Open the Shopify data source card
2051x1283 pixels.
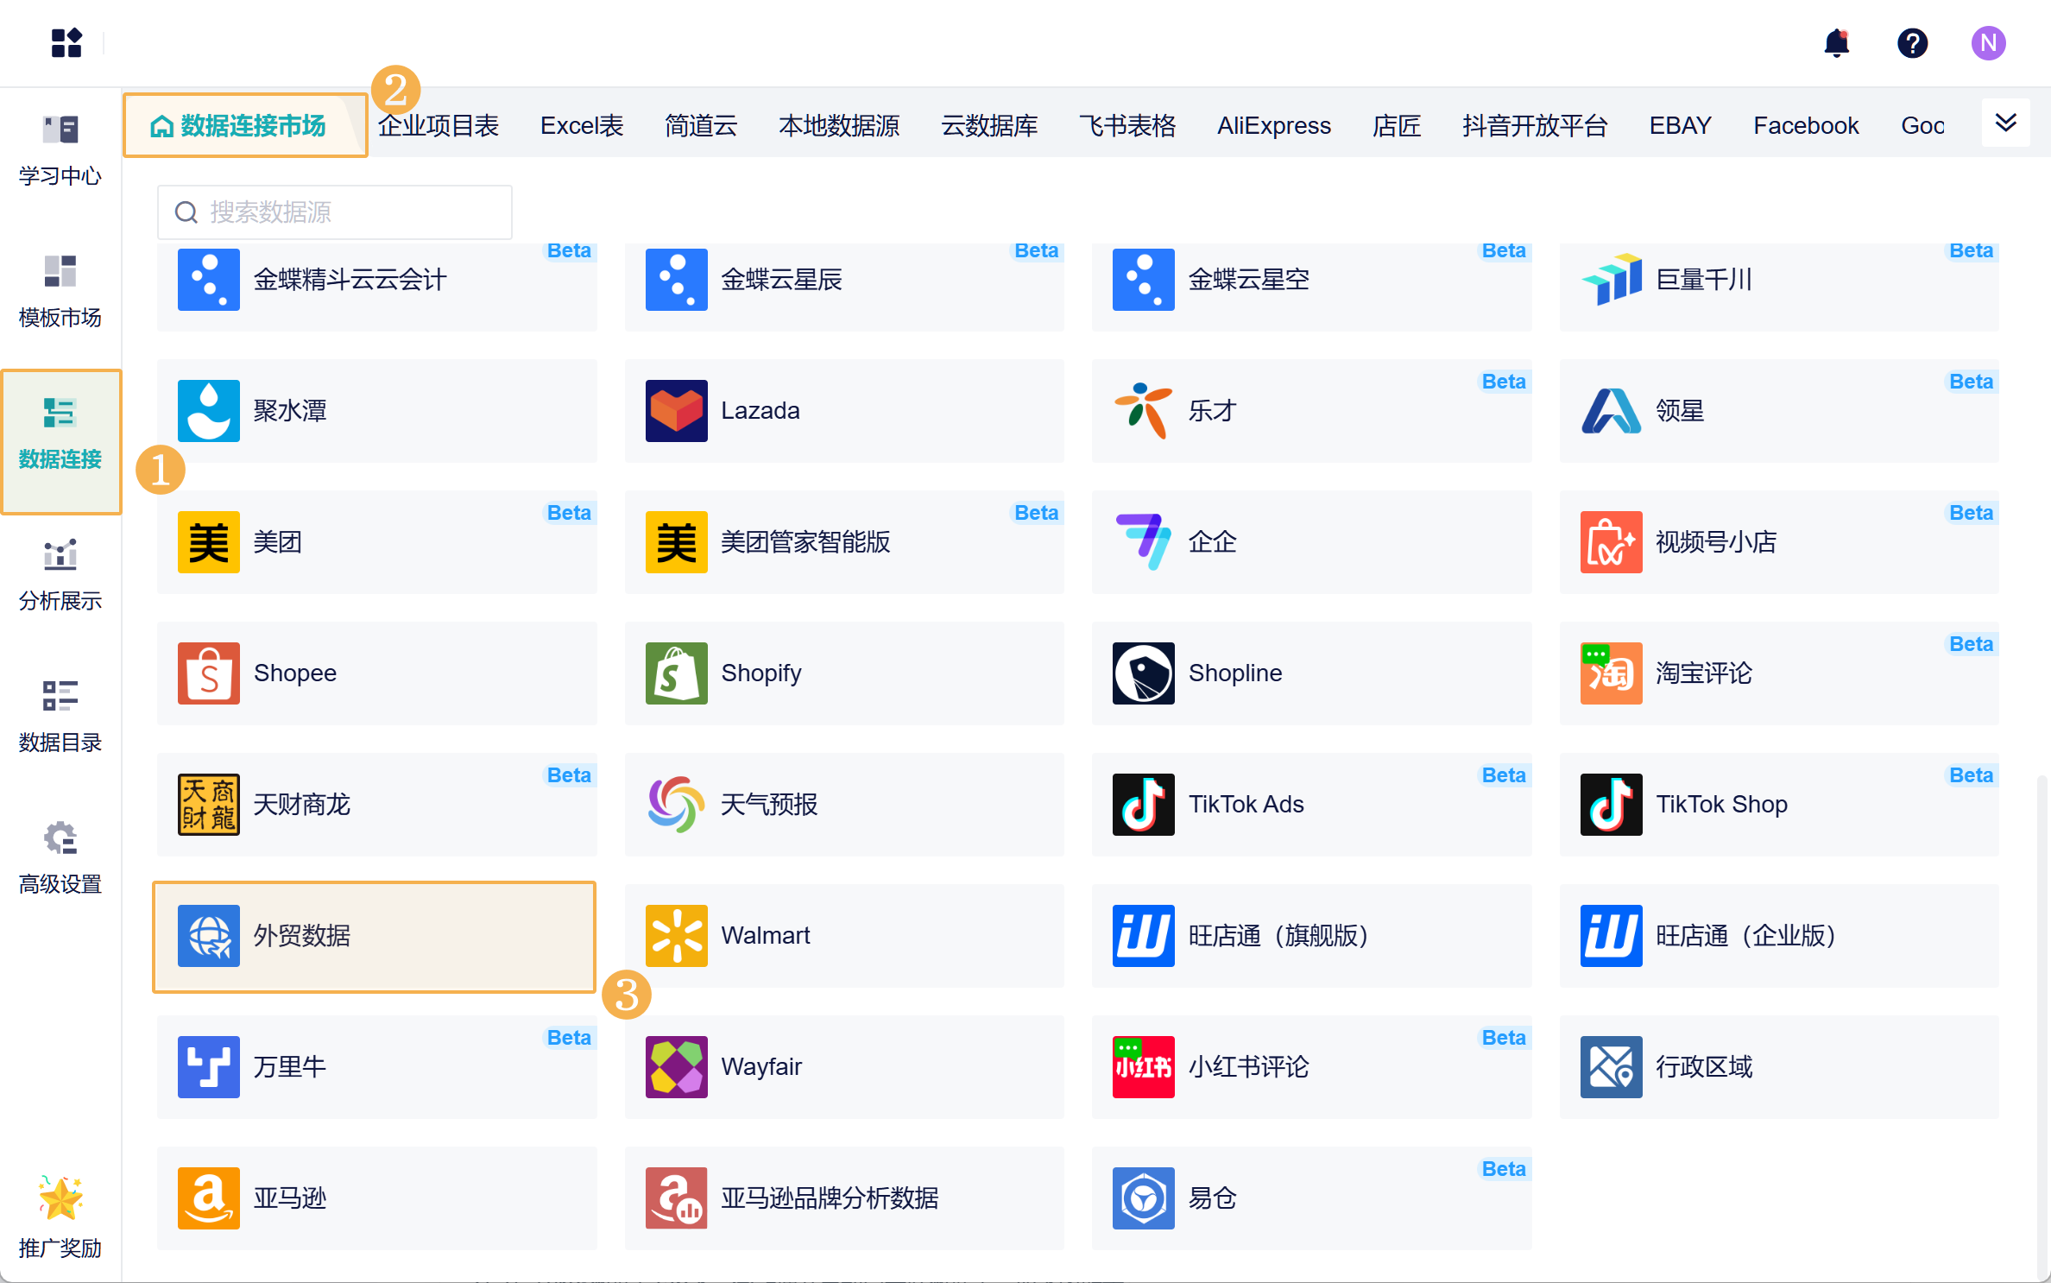[x=843, y=673]
